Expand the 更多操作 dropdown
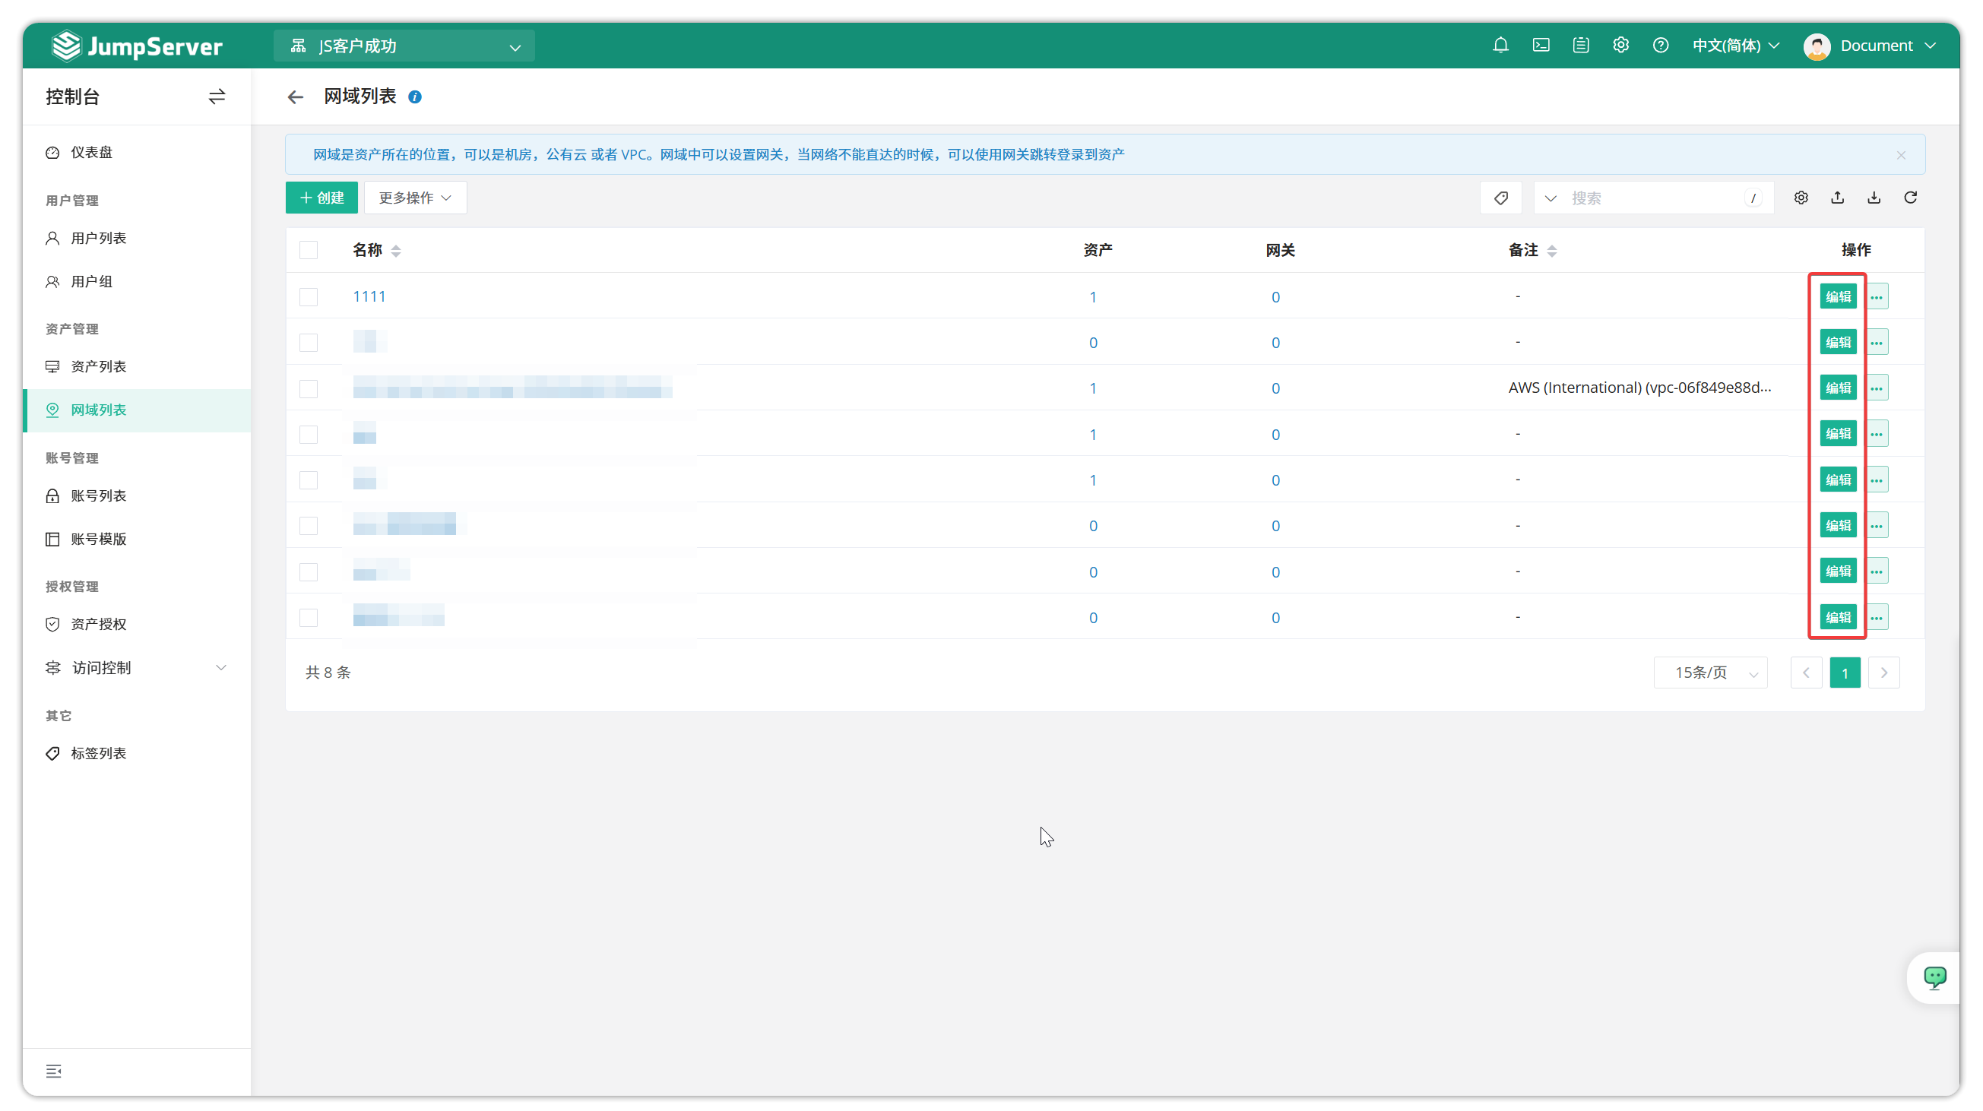Screen dimensions: 1983x1111 pos(414,197)
